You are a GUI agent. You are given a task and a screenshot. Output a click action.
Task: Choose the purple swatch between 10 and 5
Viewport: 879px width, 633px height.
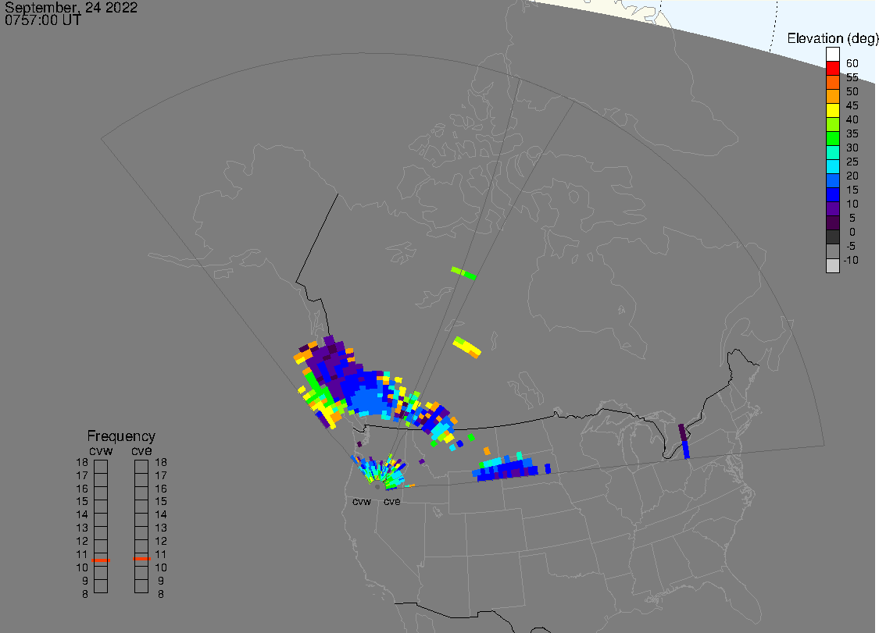[832, 208]
